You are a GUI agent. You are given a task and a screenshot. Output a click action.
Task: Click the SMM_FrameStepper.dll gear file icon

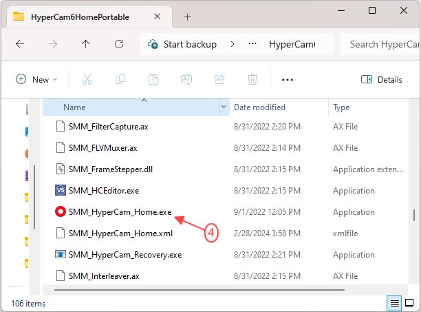click(x=61, y=169)
